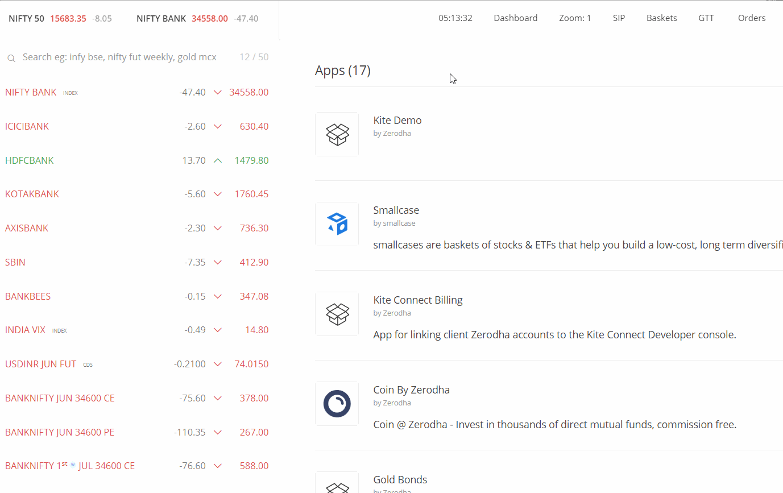Select ICICIBANK in the watchlist
This screenshot has width=783, height=493.
[27, 126]
